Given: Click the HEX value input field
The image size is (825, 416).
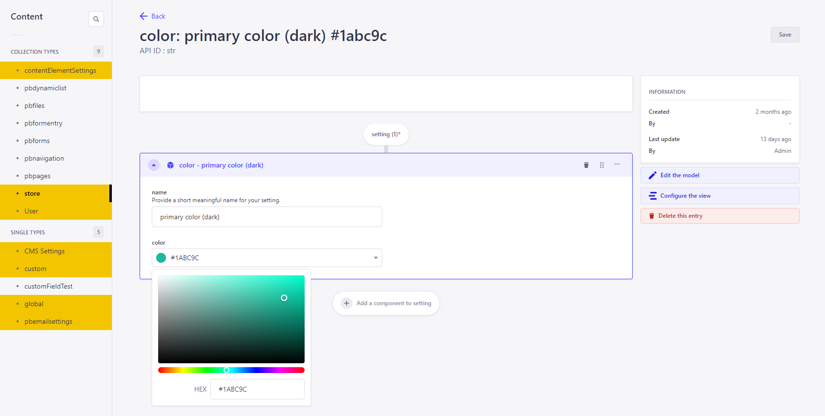Looking at the screenshot, I should click(257, 389).
